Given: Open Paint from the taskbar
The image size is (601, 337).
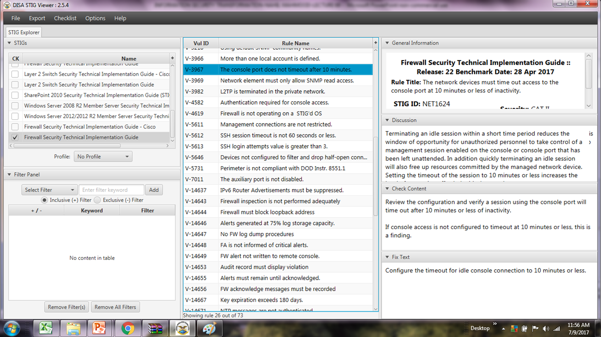Looking at the screenshot, I should tap(209, 328).
